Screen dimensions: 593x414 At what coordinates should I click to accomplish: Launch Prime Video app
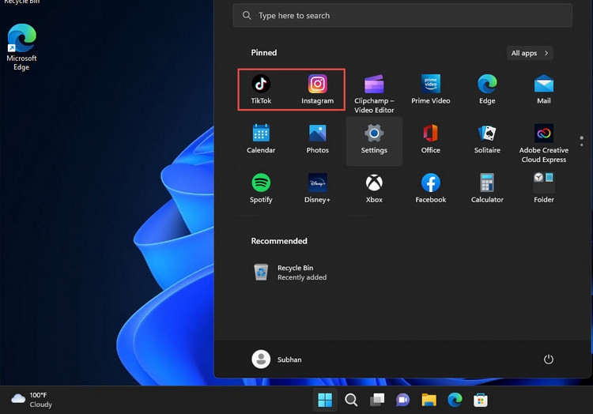point(430,89)
